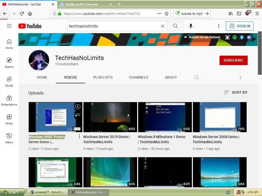
Task: Open Shorts in sidebar
Action: [x=9, y=82]
